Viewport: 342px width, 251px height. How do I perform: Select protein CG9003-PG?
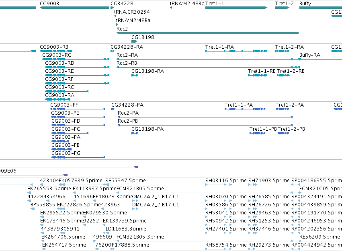(x=66, y=154)
